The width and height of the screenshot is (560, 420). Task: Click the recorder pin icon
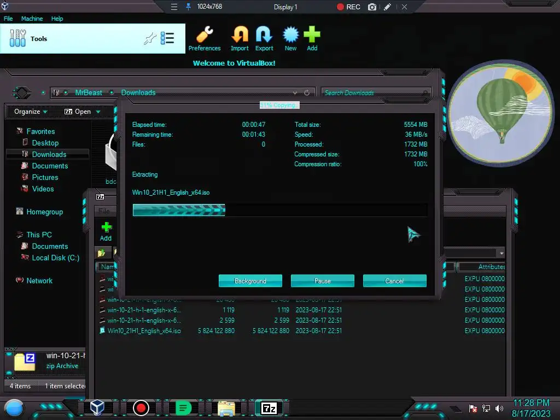coord(188,7)
